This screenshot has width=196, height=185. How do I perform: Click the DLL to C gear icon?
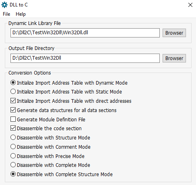pyautogui.click(x=4, y=5)
